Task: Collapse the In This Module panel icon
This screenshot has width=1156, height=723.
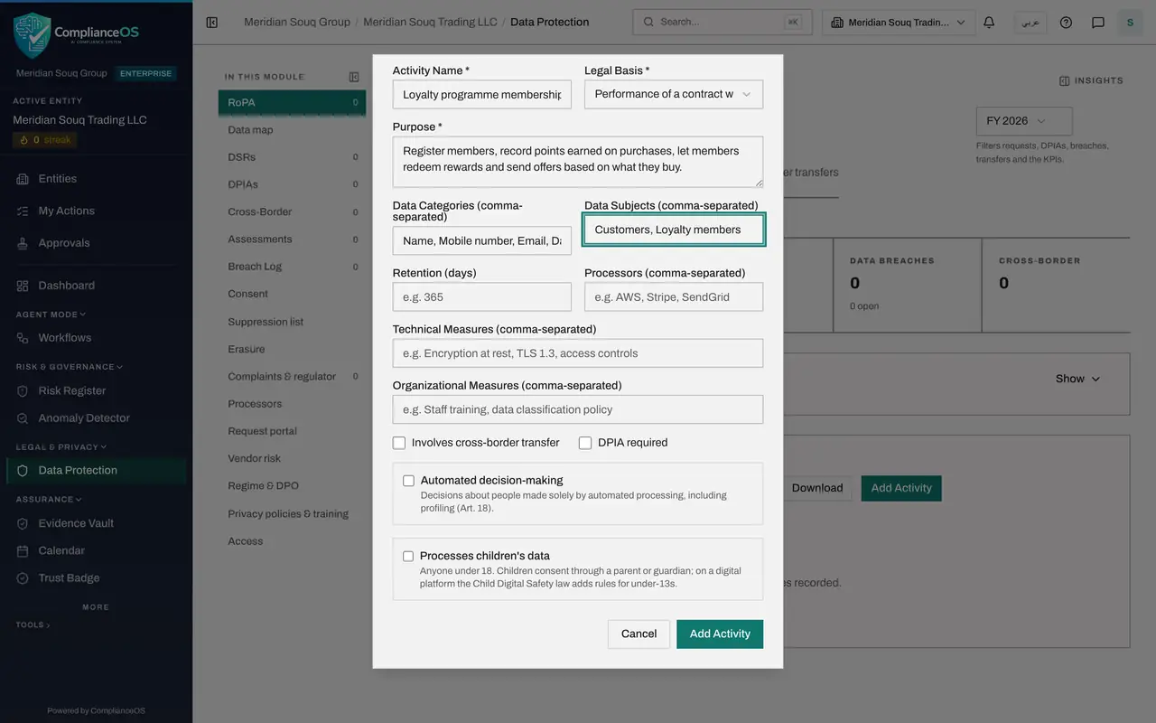Action: coord(354,77)
